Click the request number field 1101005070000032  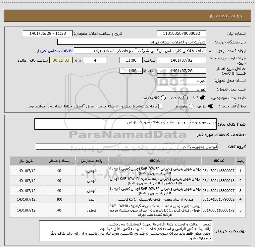point(181,33)
